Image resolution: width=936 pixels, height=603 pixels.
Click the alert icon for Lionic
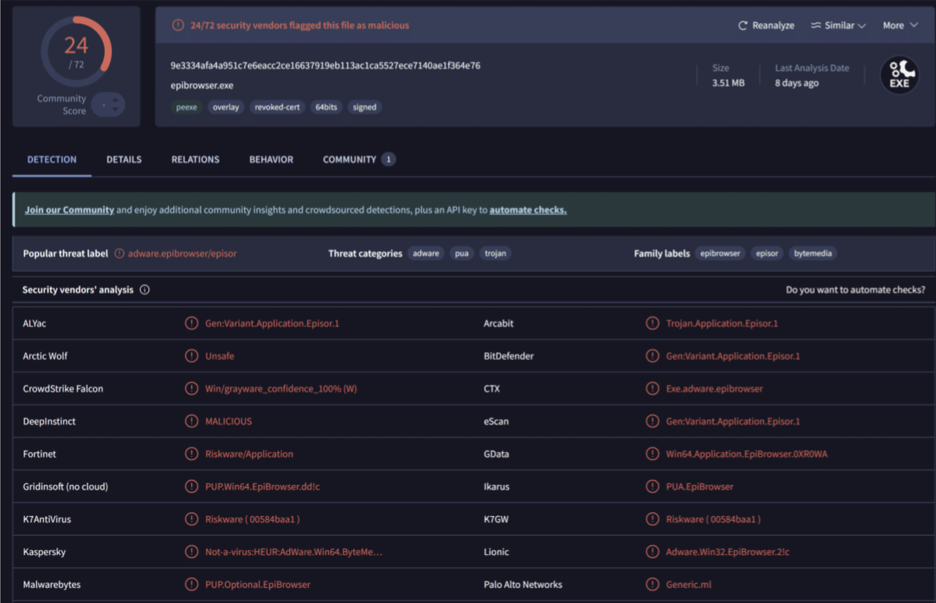[x=652, y=552]
